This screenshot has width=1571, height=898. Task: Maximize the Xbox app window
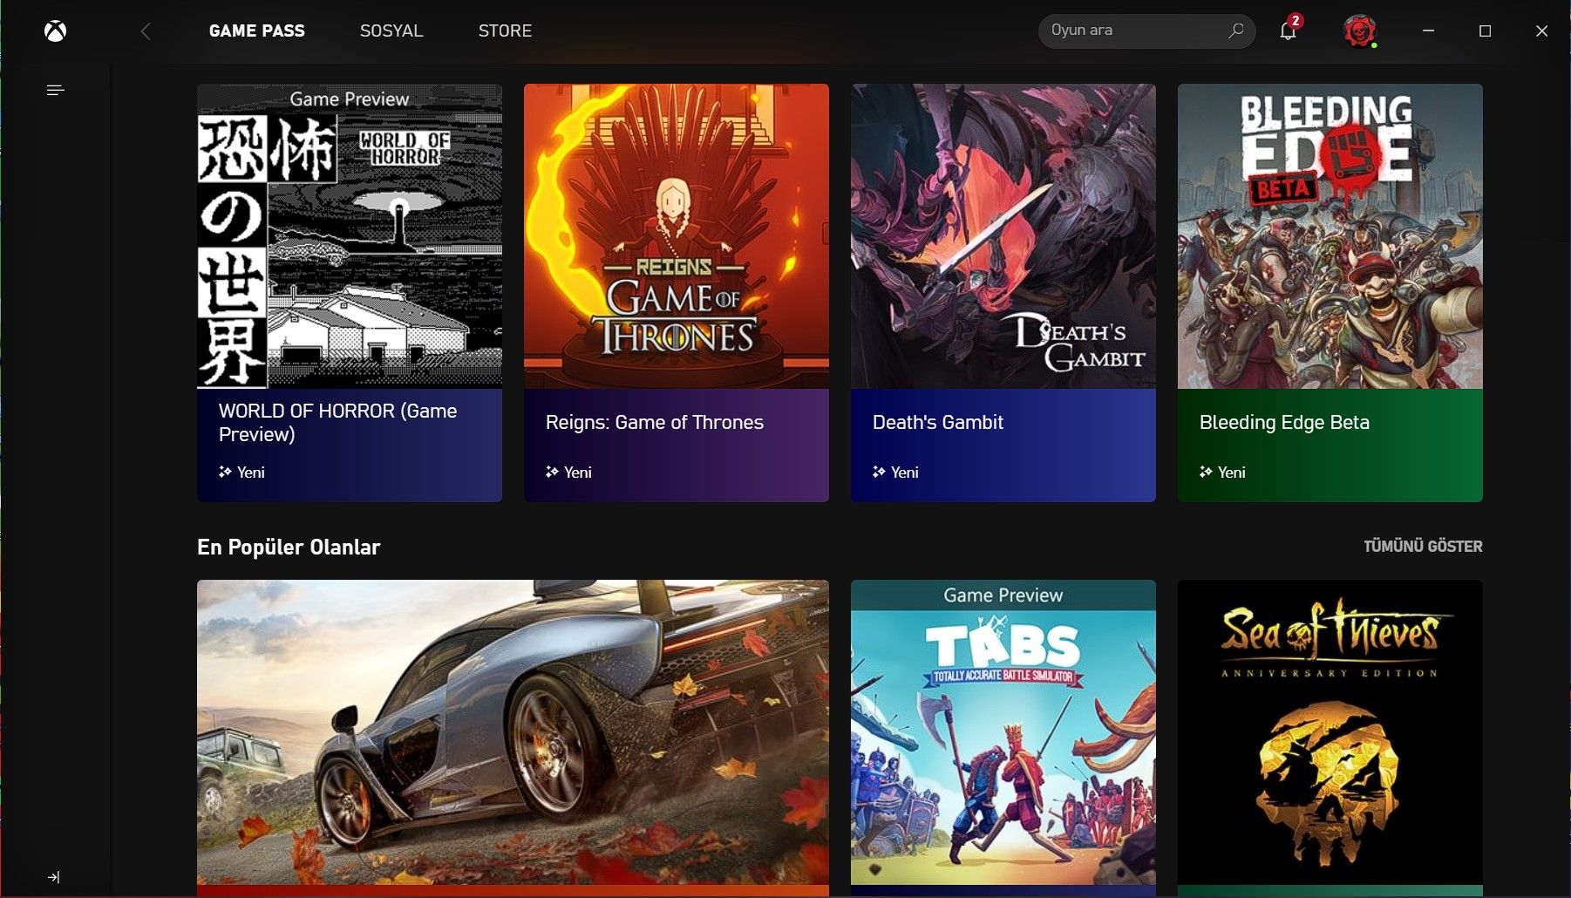coord(1485,31)
